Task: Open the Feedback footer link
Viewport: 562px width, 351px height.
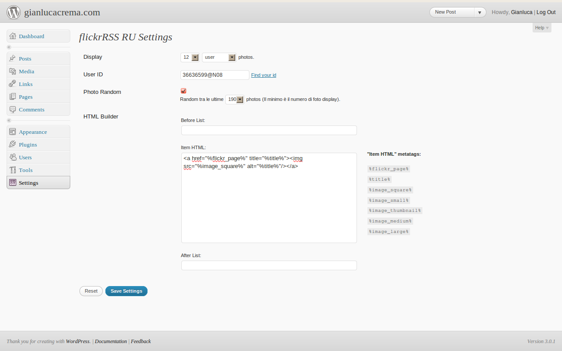Action: click(140, 341)
